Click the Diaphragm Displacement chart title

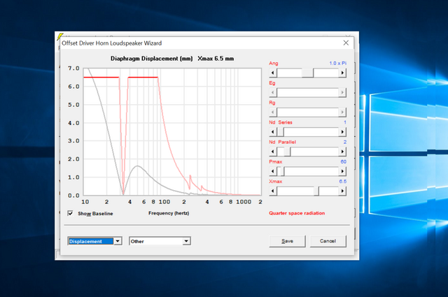coord(172,59)
